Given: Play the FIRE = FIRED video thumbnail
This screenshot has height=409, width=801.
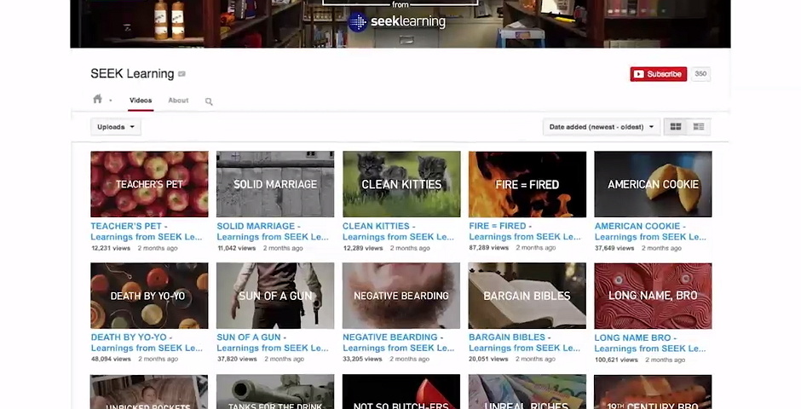Looking at the screenshot, I should [527, 184].
